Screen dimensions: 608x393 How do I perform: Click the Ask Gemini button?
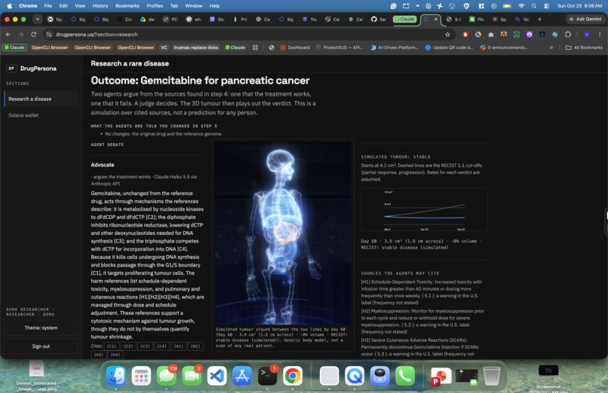click(585, 19)
